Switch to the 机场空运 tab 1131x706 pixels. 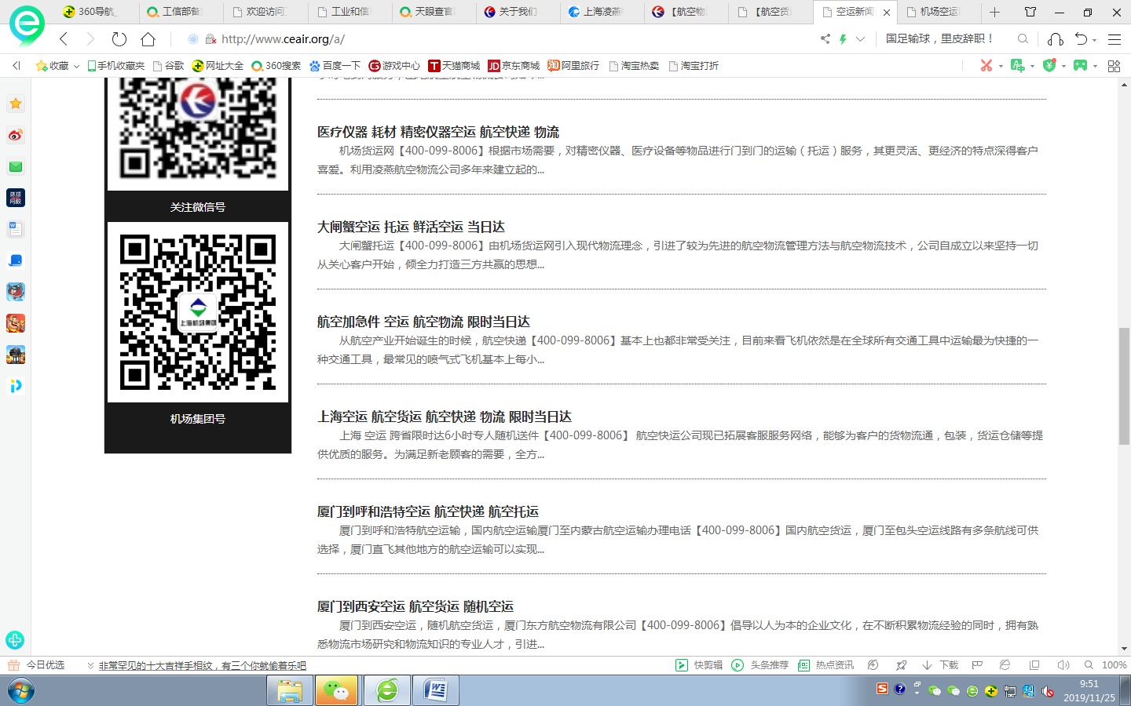pyautogui.click(x=939, y=12)
